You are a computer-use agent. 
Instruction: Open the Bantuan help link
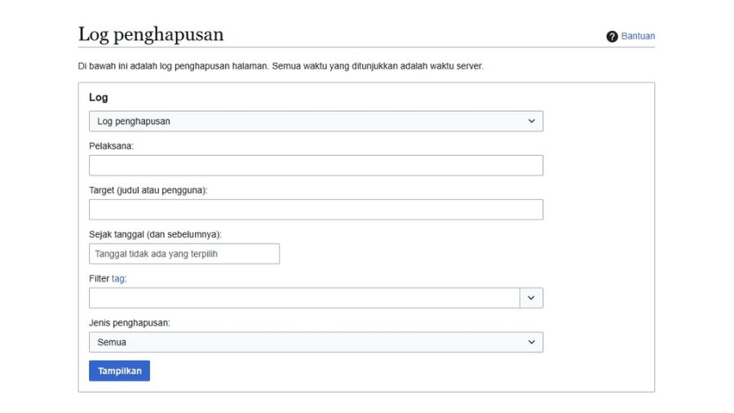638,36
